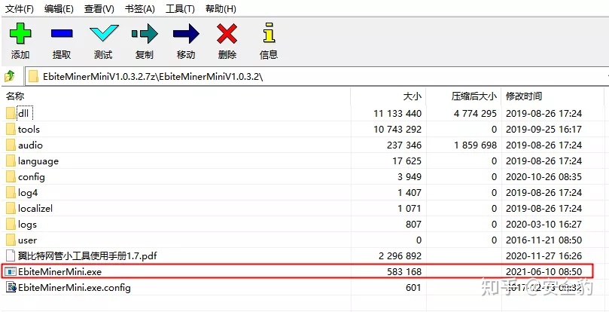Screen dimensions: 609x312
Task: Click size value 17 625
Action: pos(407,161)
